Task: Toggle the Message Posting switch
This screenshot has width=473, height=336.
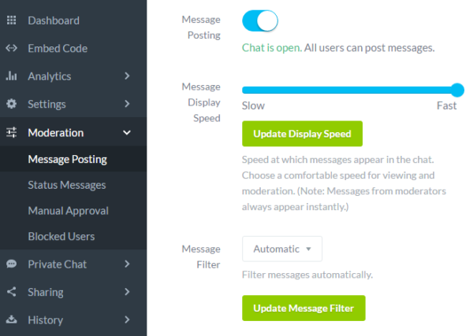Action: tap(260, 20)
